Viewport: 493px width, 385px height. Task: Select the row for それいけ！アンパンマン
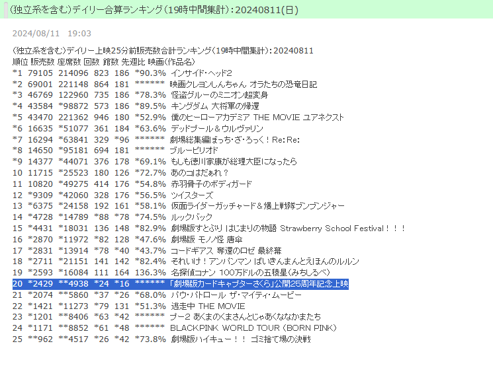click(x=186, y=262)
